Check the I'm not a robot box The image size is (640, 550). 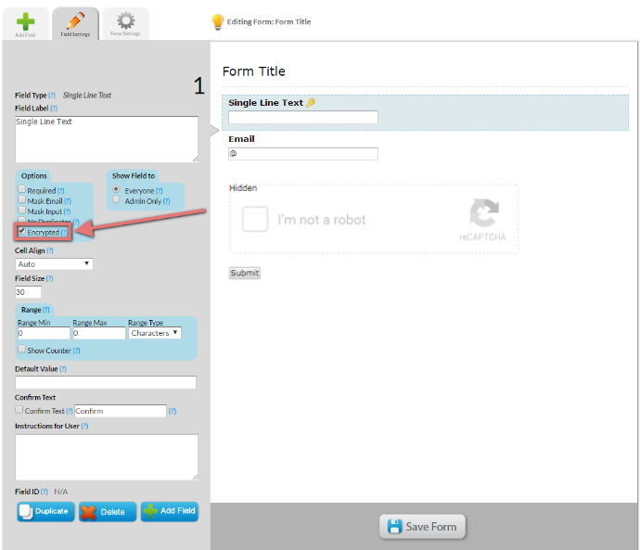(255, 219)
